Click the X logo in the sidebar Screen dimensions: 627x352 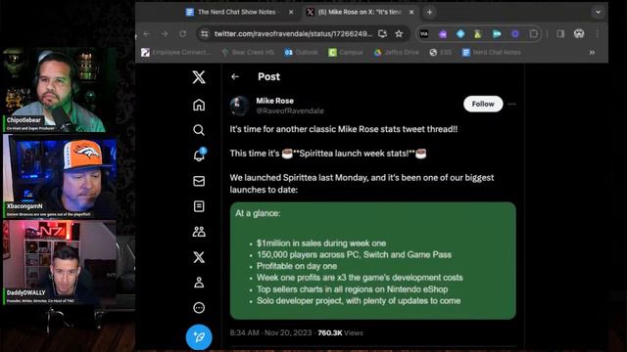click(x=199, y=77)
